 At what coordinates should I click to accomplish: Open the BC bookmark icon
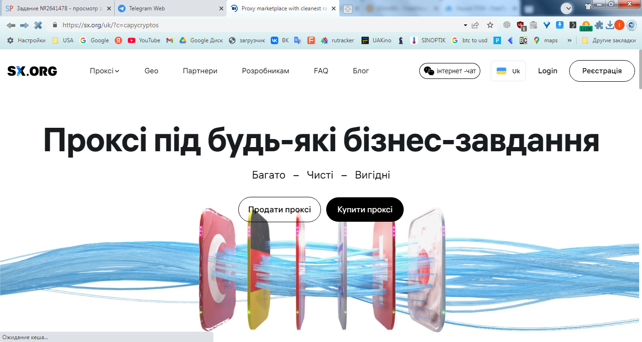pyautogui.click(x=523, y=40)
